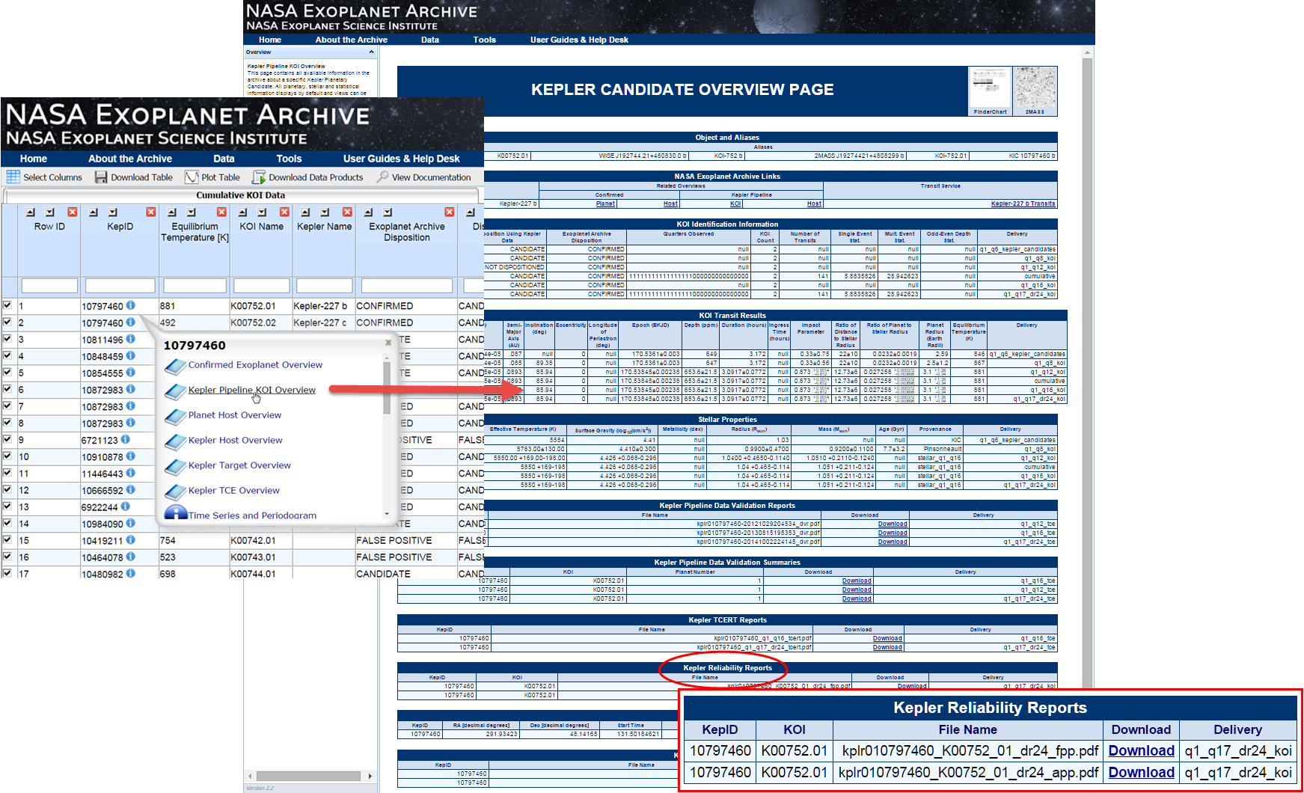
Task: Uncheck the checkbox for row 2
Action: (7, 322)
